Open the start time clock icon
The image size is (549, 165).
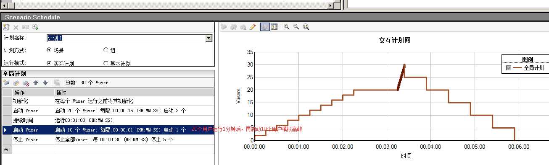point(35,27)
